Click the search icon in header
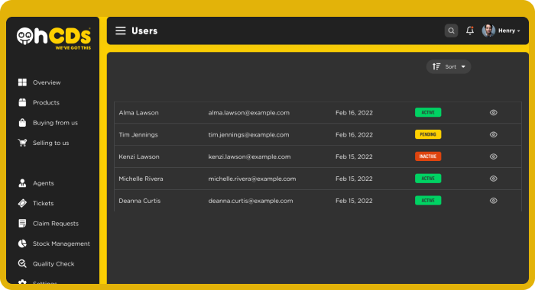This screenshot has width=535, height=290. [x=451, y=31]
